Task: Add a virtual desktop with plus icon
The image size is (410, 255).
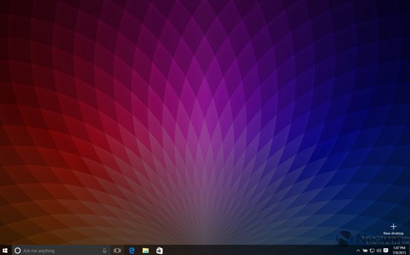Action: [x=394, y=226]
